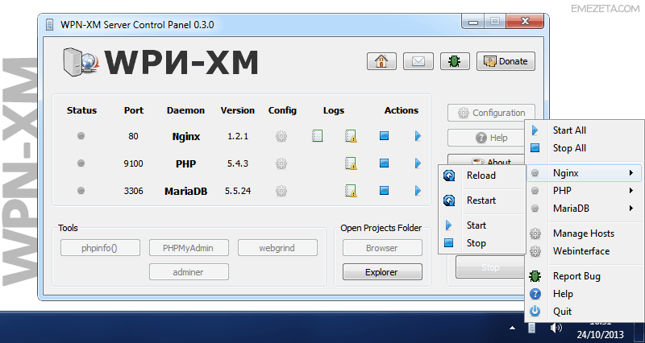Click the MariaDB daemon name
The height and width of the screenshot is (343, 645).
[x=186, y=191]
